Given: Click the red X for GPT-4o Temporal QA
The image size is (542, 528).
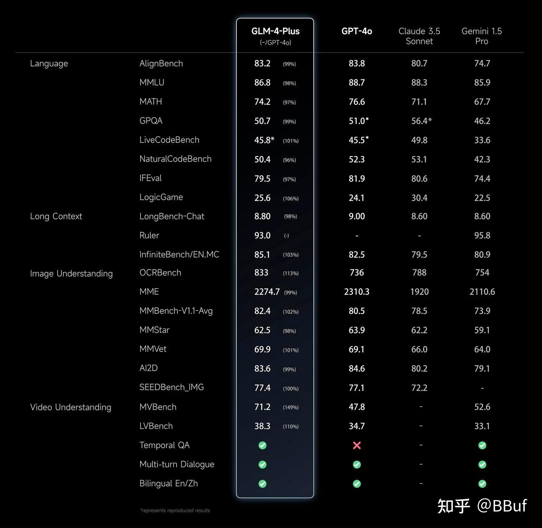Looking at the screenshot, I should (x=357, y=445).
